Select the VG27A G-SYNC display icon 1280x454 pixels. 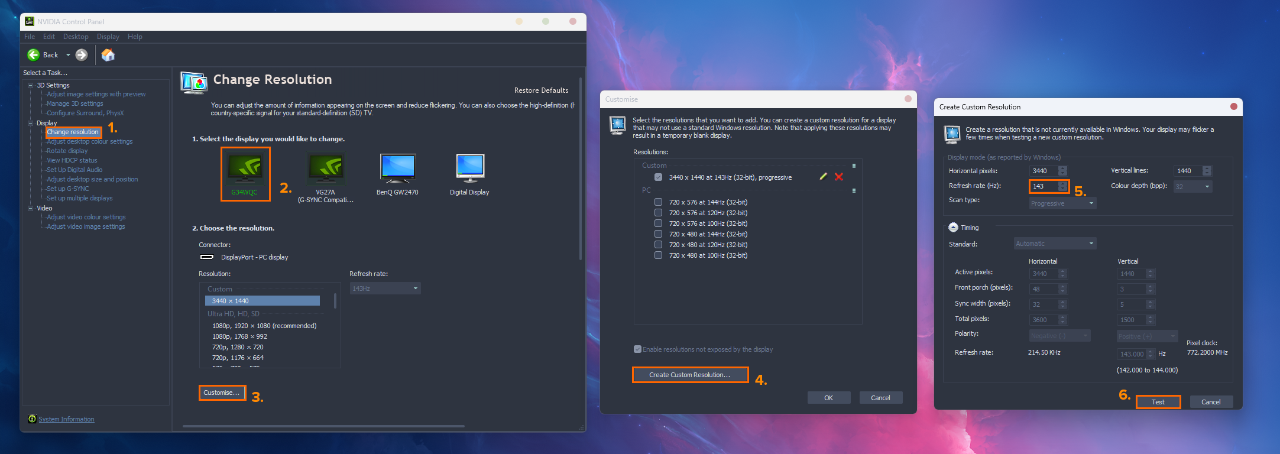[x=326, y=169]
